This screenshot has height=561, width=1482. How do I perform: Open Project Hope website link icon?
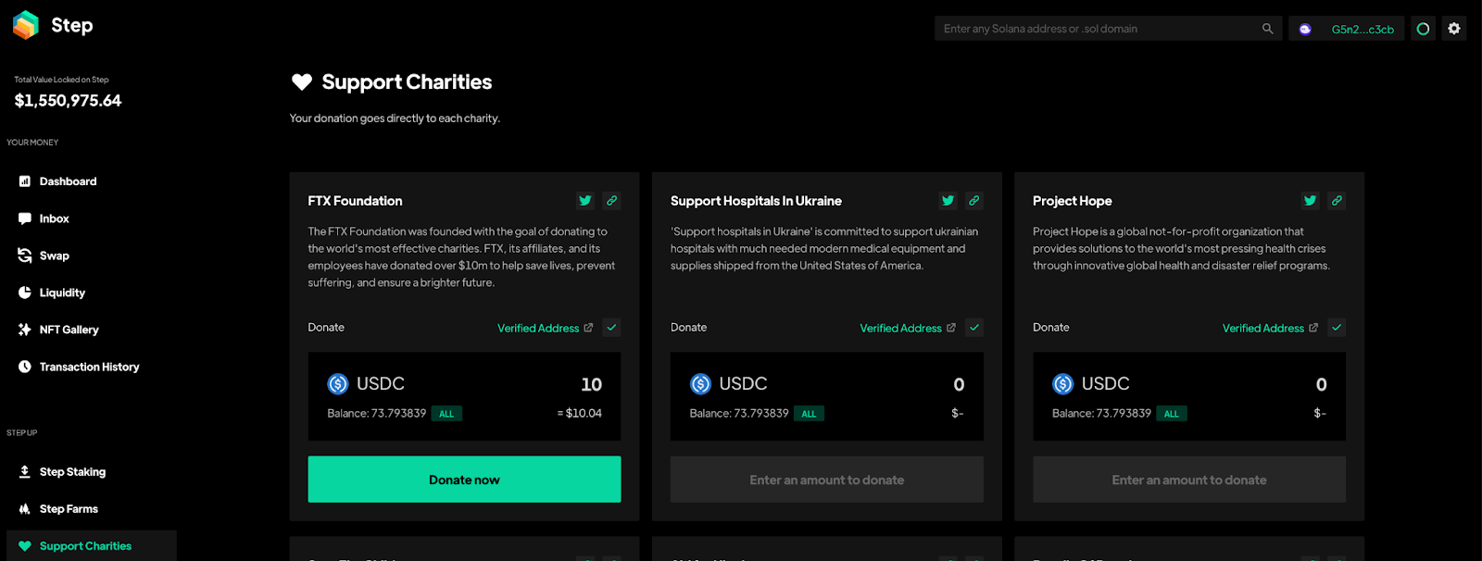point(1337,200)
